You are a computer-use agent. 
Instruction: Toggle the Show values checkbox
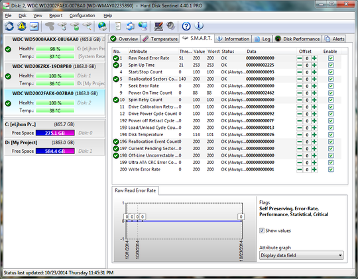click(x=262, y=231)
